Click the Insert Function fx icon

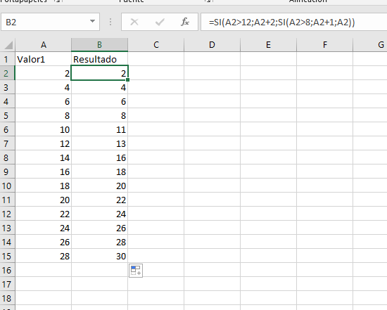[x=185, y=22]
